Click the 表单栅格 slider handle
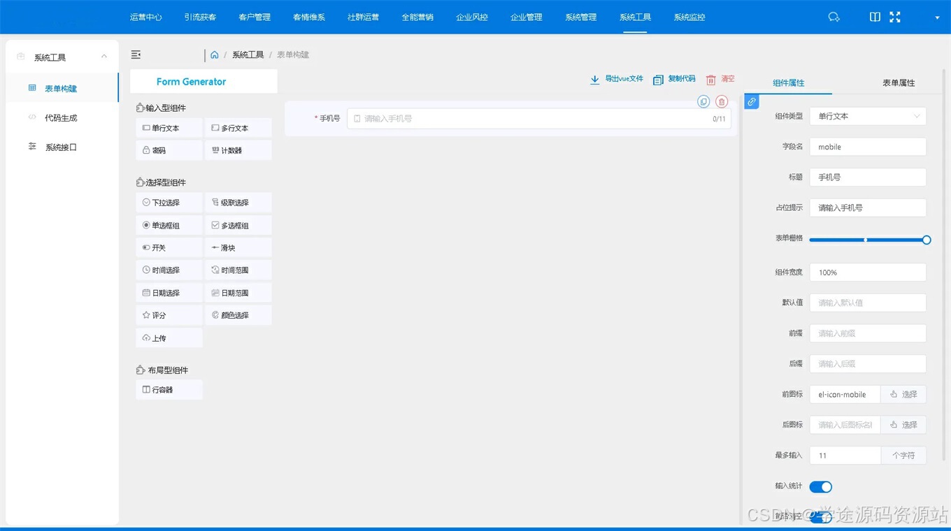This screenshot has height=531, width=951. (x=927, y=240)
